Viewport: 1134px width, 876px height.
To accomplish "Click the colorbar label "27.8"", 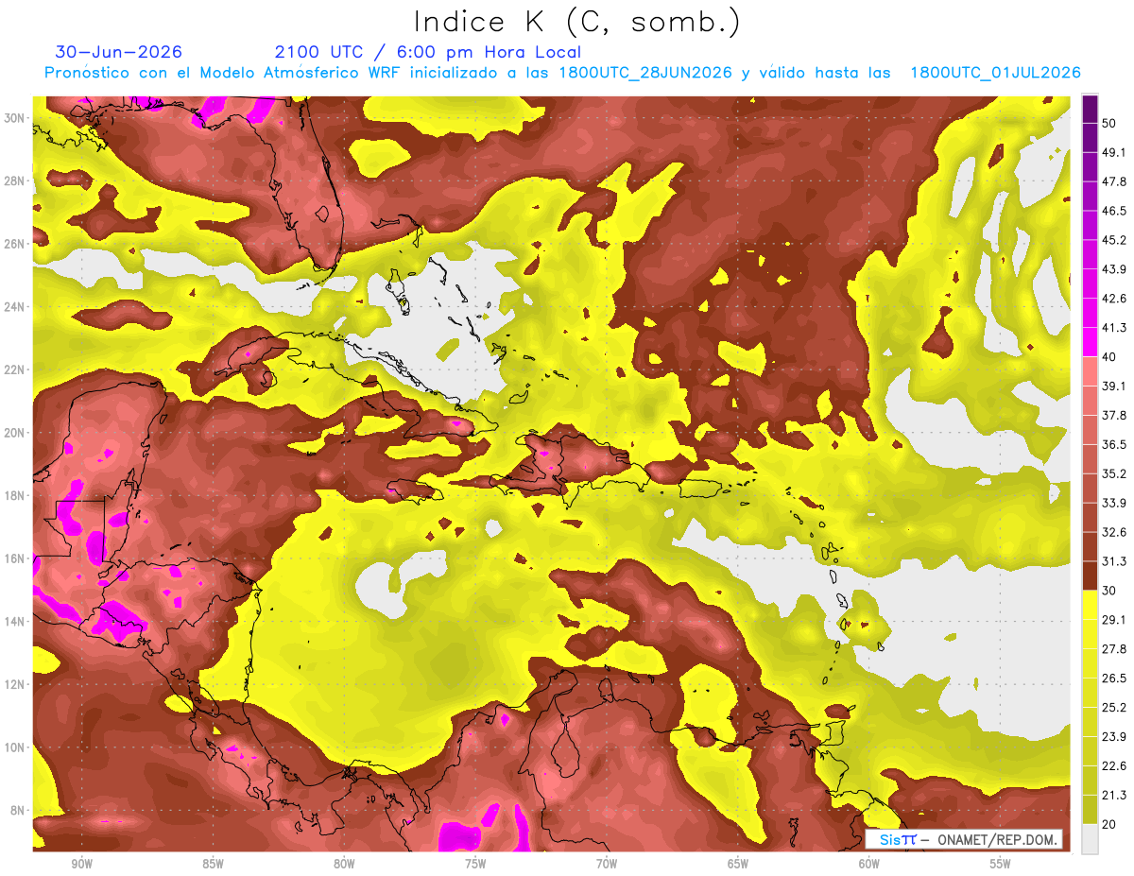I will (x=1114, y=649).
